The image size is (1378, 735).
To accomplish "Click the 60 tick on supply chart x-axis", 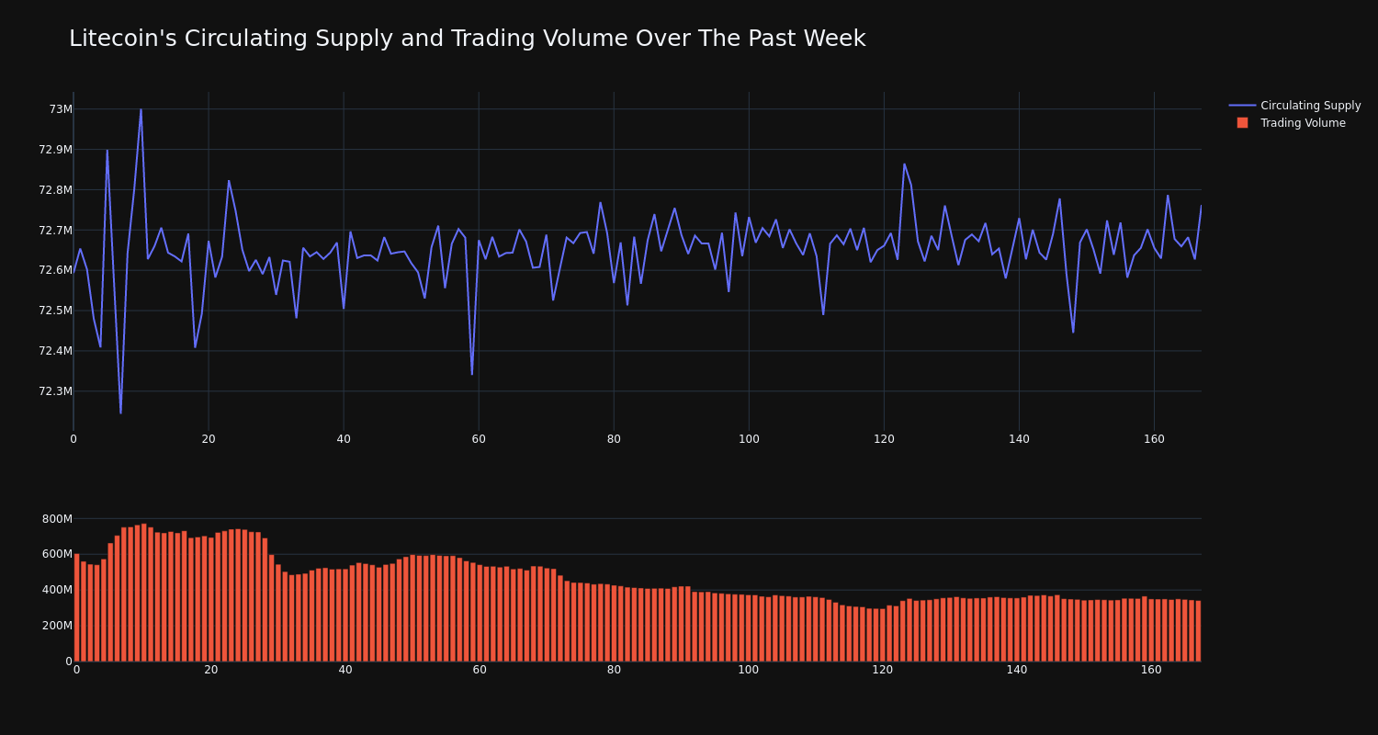I will (x=479, y=439).
